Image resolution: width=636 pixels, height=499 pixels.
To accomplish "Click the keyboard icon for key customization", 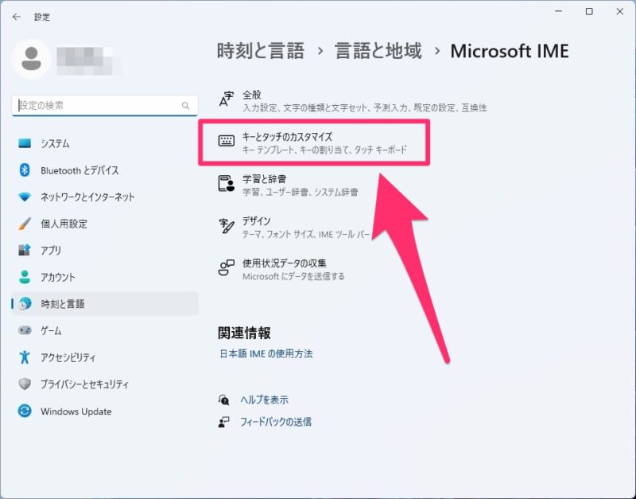I will pos(227,141).
